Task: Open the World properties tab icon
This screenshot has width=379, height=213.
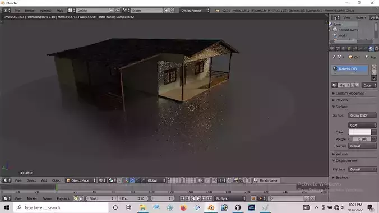Action: 343,49
